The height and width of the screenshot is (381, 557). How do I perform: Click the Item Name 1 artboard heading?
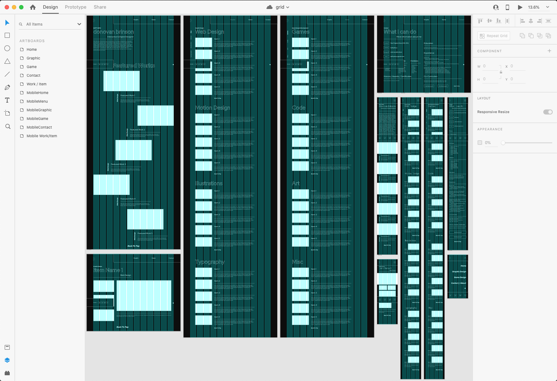(x=108, y=270)
